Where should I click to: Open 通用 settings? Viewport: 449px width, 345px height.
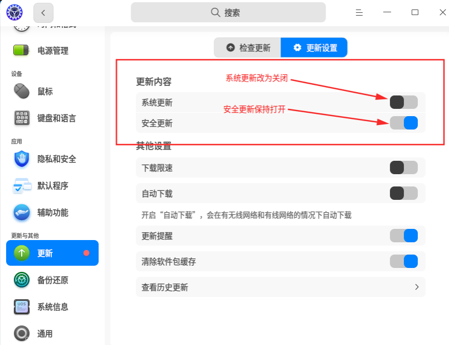pyautogui.click(x=52, y=334)
